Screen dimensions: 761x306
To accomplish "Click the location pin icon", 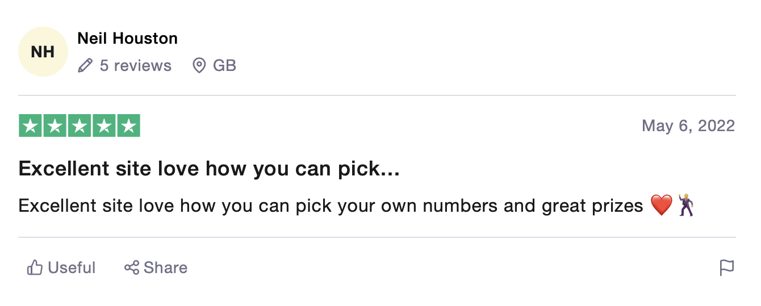I will pos(199,66).
